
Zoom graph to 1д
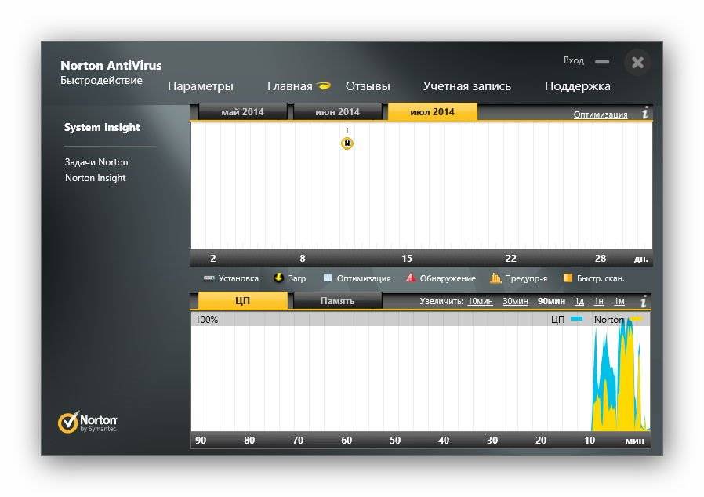click(x=579, y=301)
